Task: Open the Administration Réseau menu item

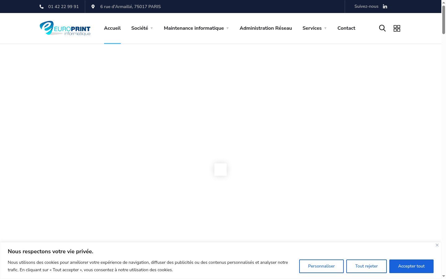Action: click(266, 28)
